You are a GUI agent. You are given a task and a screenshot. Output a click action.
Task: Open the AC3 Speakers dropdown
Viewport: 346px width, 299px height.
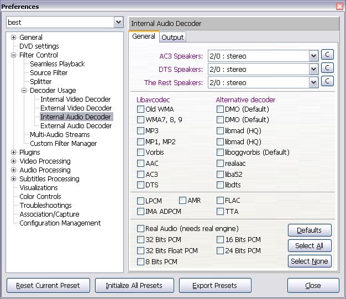313,56
